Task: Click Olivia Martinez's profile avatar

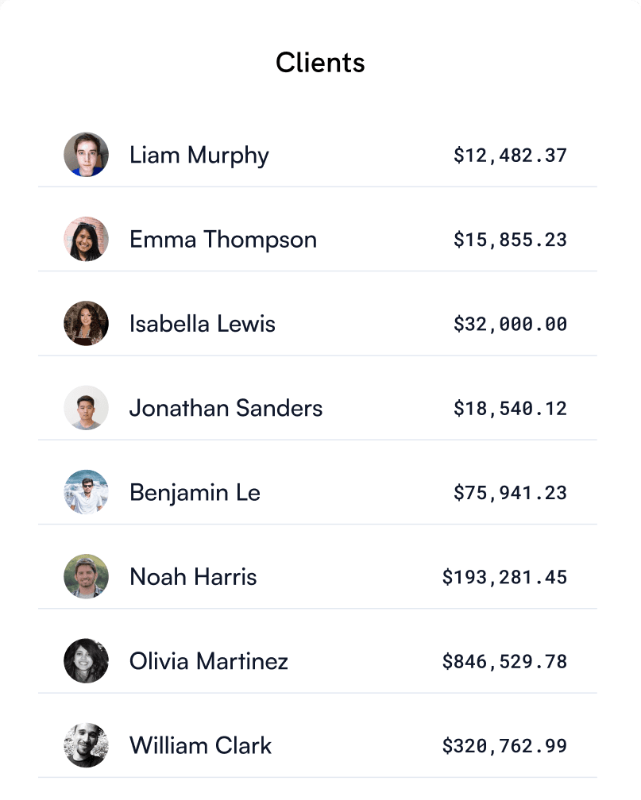Action: pyautogui.click(x=86, y=661)
